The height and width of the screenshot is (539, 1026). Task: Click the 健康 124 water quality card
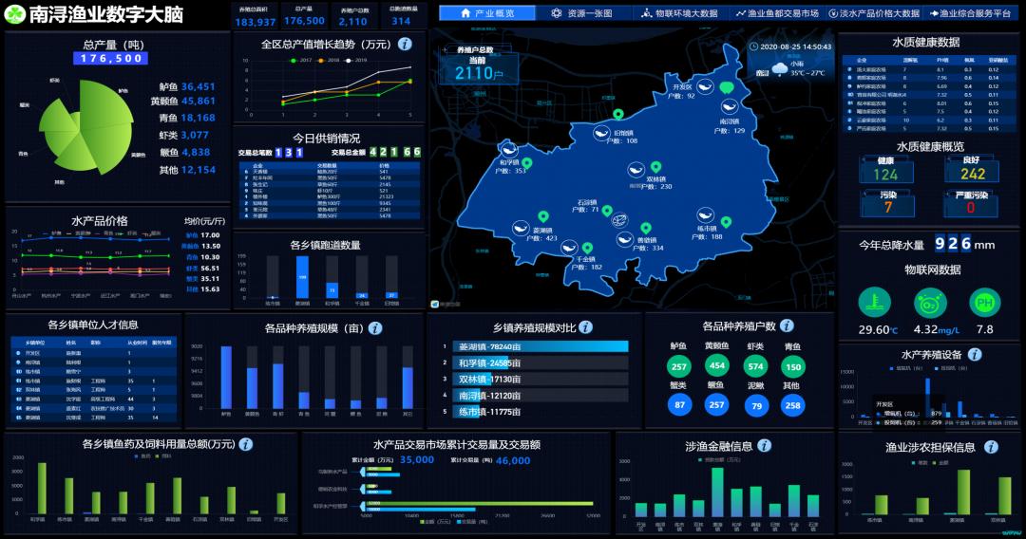tap(886, 169)
